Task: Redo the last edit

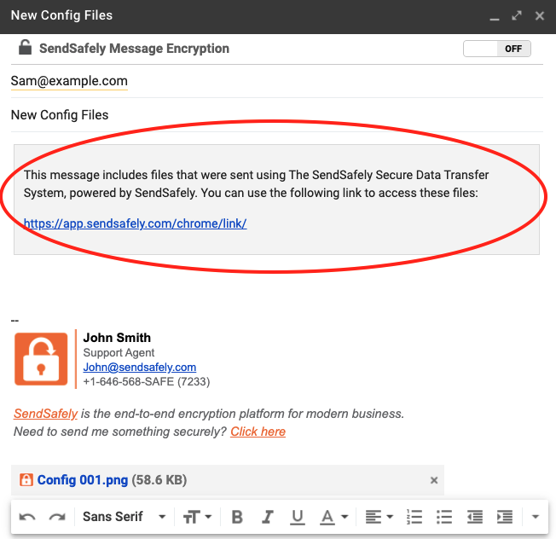Action: 57,517
